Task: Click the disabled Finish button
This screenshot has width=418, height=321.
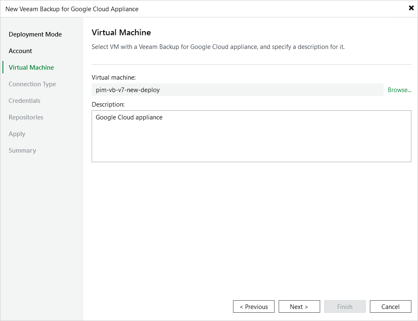Action: tap(345, 306)
